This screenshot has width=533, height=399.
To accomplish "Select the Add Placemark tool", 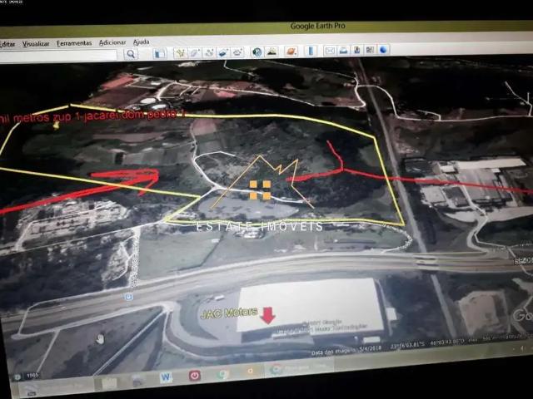I will (x=180, y=52).
